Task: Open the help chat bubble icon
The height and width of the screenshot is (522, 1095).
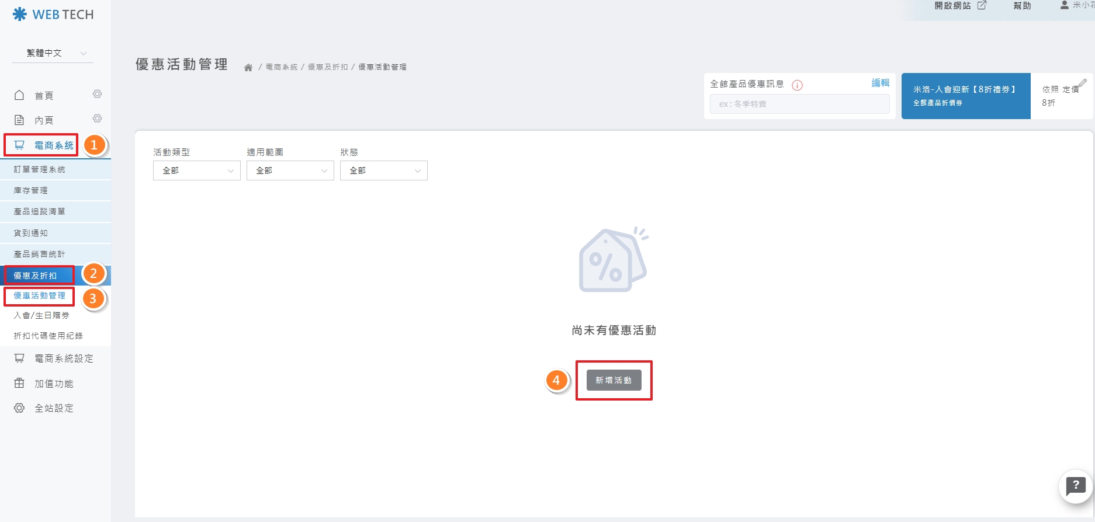Action: (x=1075, y=486)
